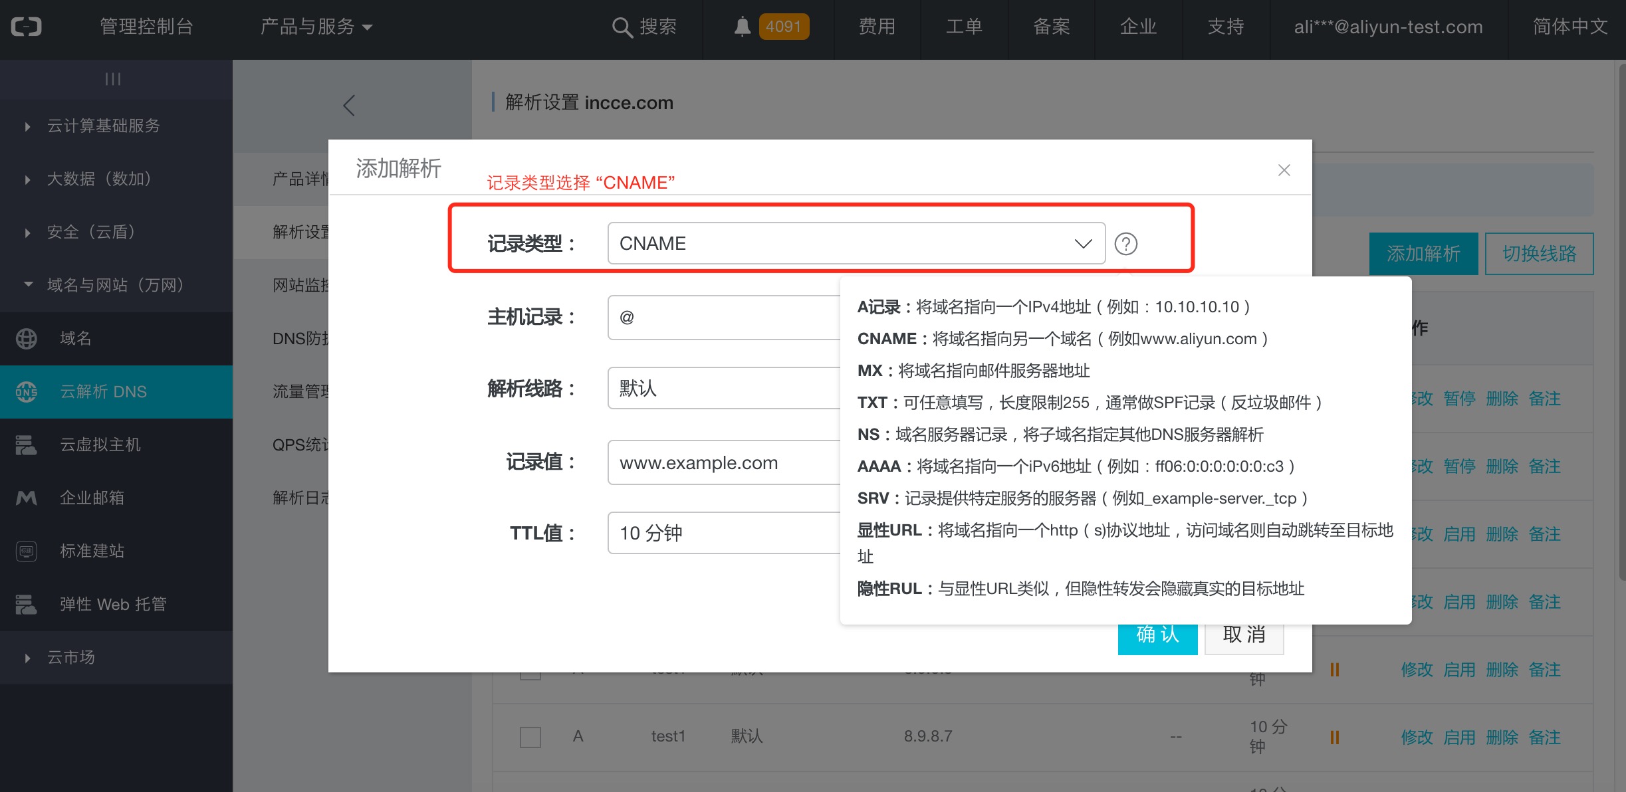Expand 云计算基础服务 sidebar section
Screen dimensions: 1626x792
[103, 126]
